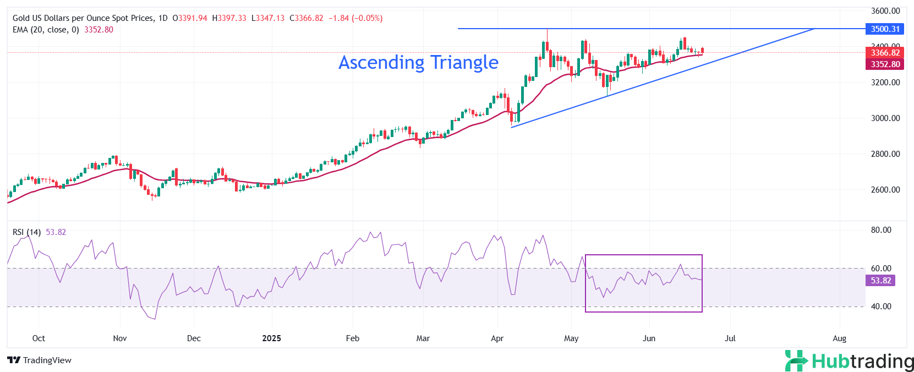Screen dimensions: 914x372
Task: Click the blue 3500.31 price label
Action: [x=885, y=29]
